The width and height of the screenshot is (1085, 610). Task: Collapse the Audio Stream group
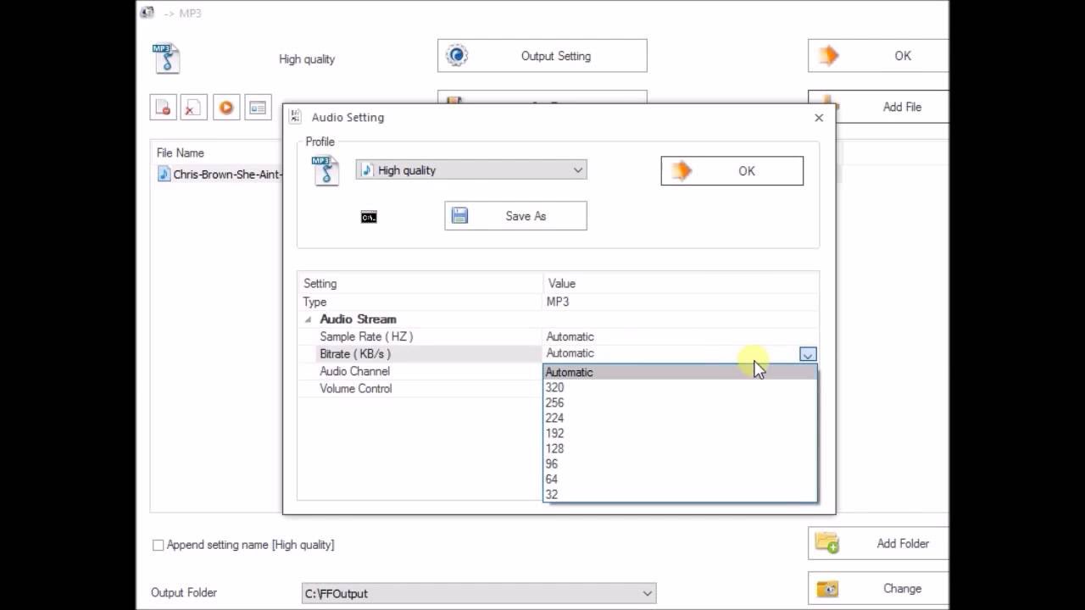[308, 319]
